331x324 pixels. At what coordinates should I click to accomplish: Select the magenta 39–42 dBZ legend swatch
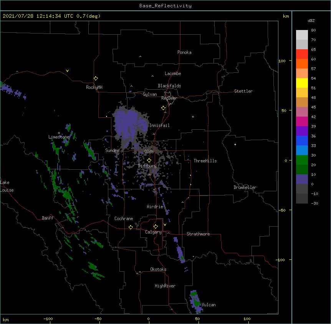coord(302,121)
